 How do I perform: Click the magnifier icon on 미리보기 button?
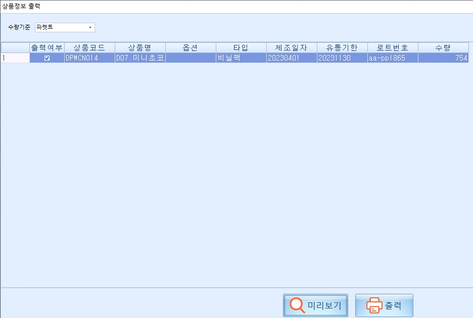[x=297, y=305]
